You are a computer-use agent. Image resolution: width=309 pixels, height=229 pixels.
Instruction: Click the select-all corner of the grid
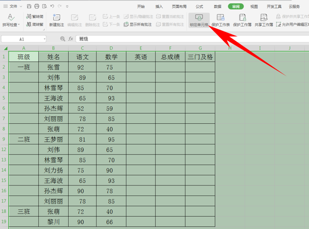click(5, 48)
